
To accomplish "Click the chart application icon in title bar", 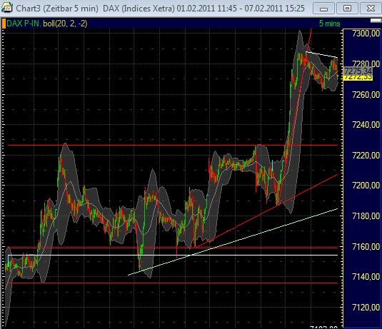I will (x=7, y=8).
